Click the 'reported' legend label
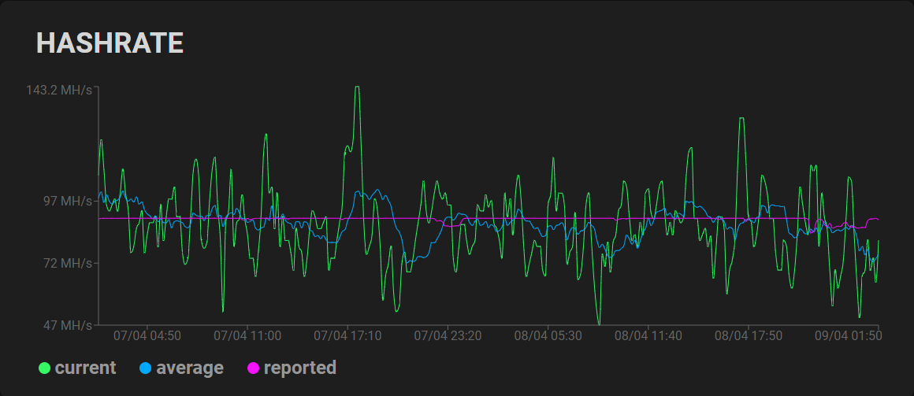The image size is (914, 396). tap(300, 368)
